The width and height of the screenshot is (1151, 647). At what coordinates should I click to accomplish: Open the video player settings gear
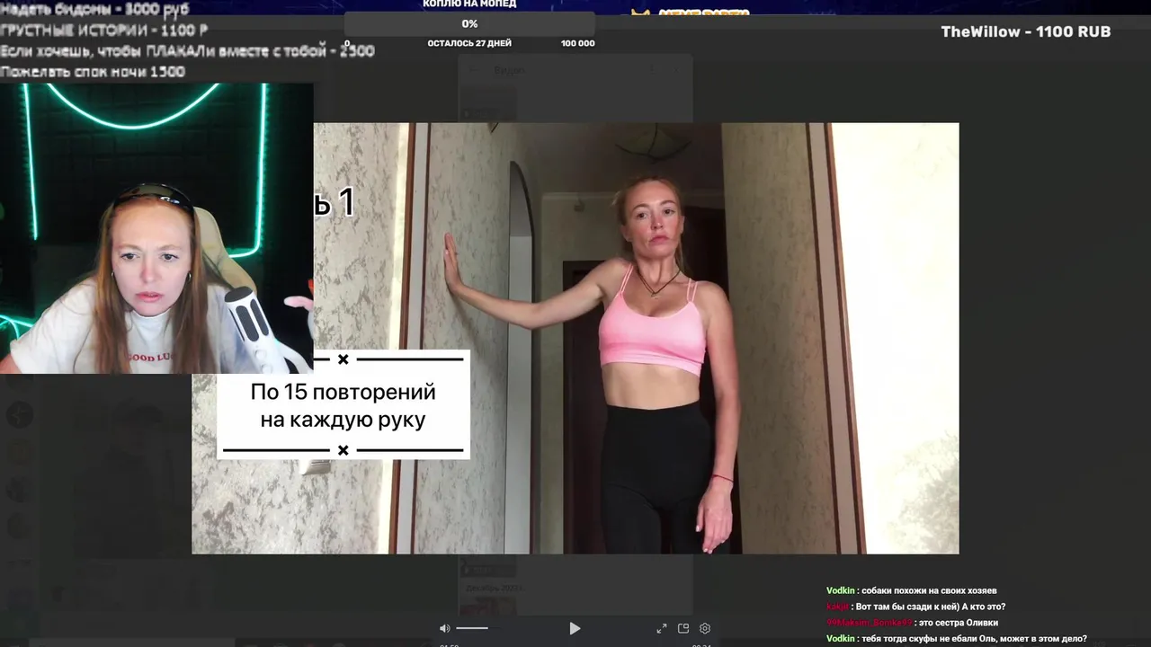705,628
